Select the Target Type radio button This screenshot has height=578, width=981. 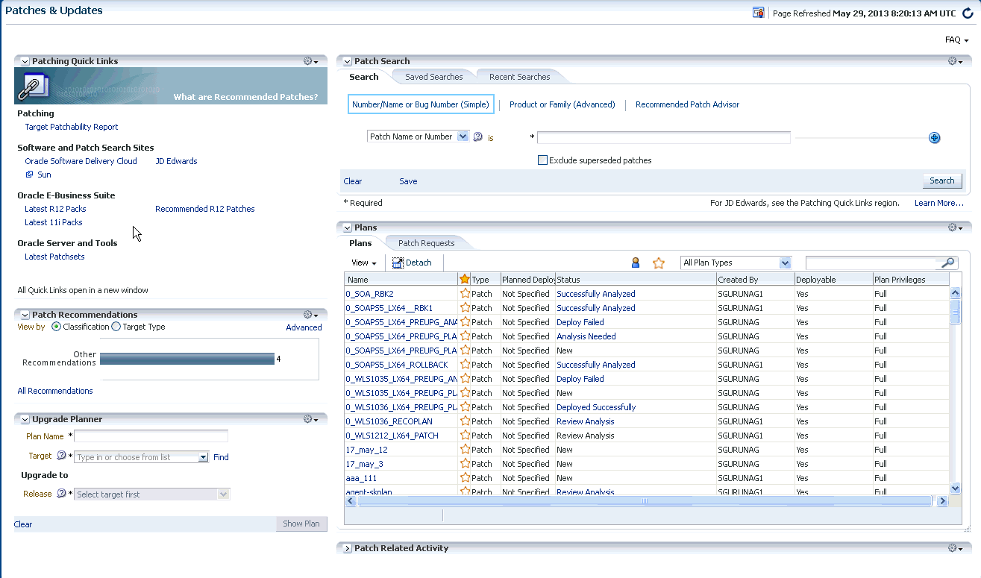click(x=116, y=327)
